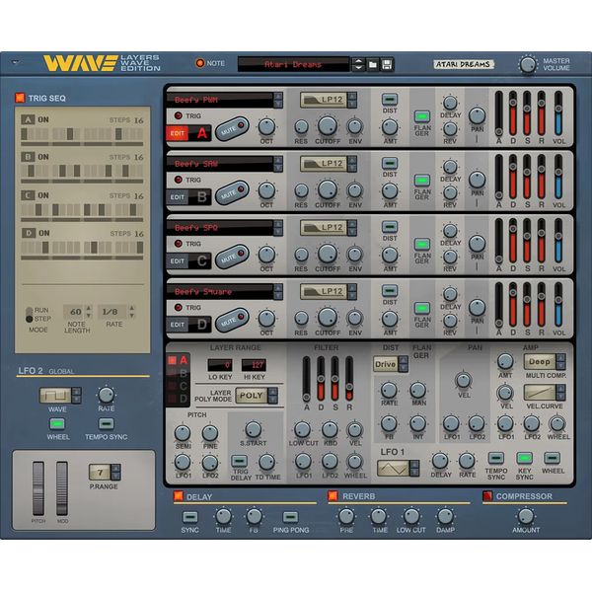Change Beefy SAW sample with arrows

[x=278, y=164]
